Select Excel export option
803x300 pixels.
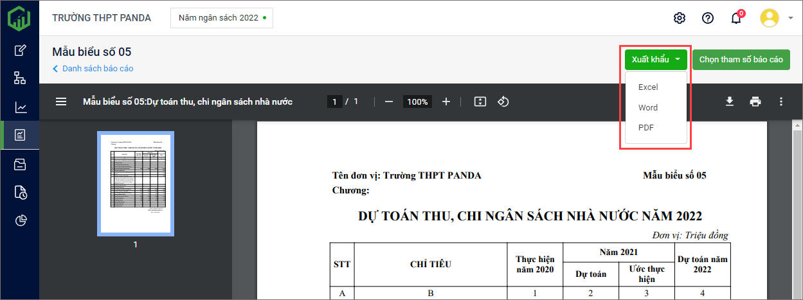[648, 87]
